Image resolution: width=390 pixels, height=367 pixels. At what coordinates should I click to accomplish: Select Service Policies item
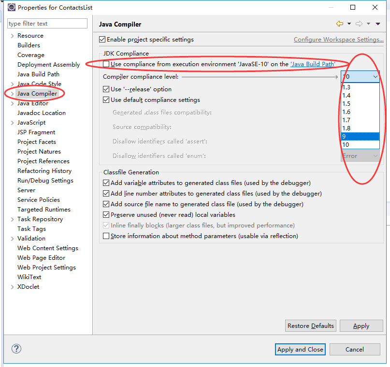click(39, 200)
